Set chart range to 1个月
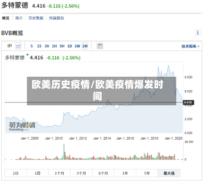 click(x=60, y=173)
